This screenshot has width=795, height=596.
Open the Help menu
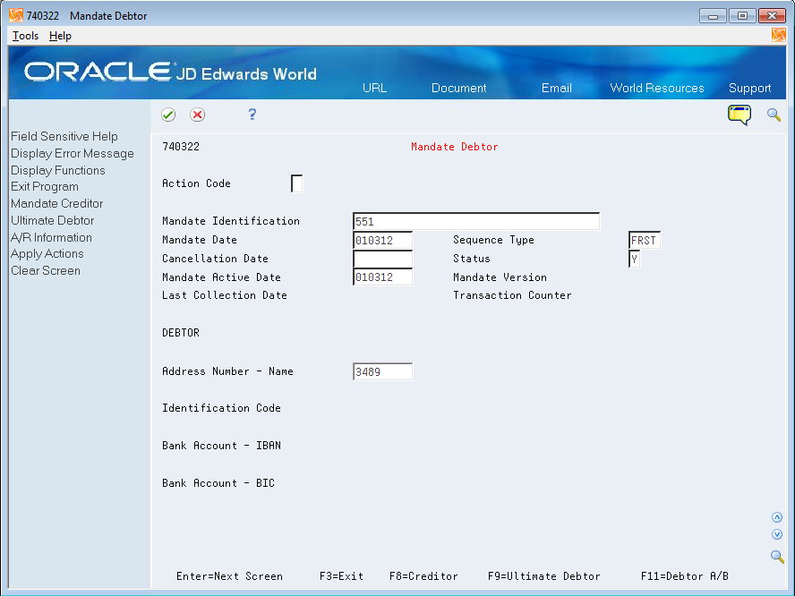[60, 36]
